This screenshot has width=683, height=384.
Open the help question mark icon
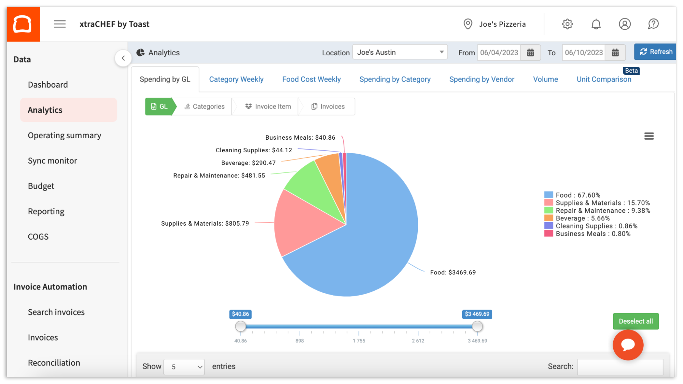653,24
